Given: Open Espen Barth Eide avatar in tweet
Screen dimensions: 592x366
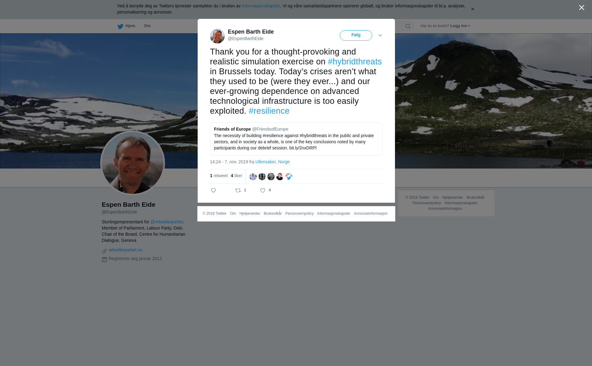Looking at the screenshot, I should point(217,36).
